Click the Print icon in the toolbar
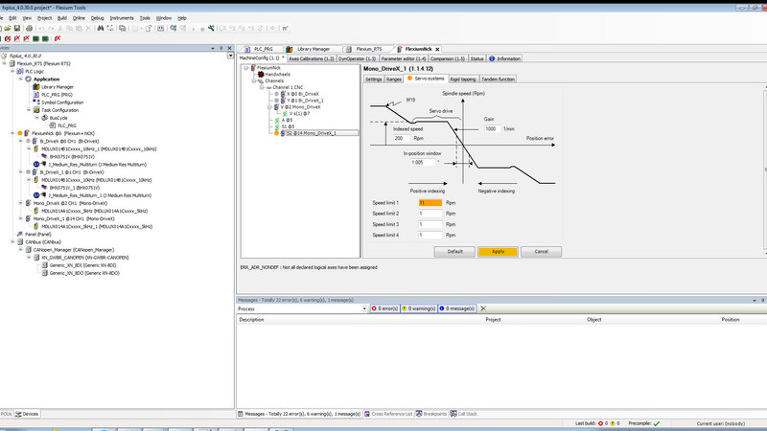Viewport: 767px width, 431px height. [30, 28]
